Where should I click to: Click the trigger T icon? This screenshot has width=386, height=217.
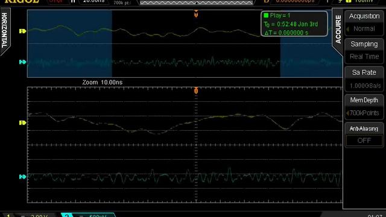pyautogui.click(x=327, y=1)
